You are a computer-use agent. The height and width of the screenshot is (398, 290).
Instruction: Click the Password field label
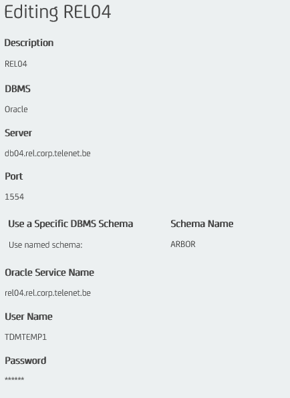(x=25, y=361)
